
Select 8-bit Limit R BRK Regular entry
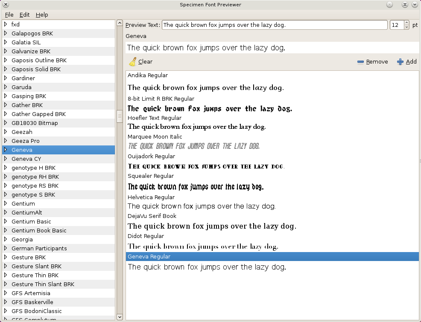pos(272,99)
